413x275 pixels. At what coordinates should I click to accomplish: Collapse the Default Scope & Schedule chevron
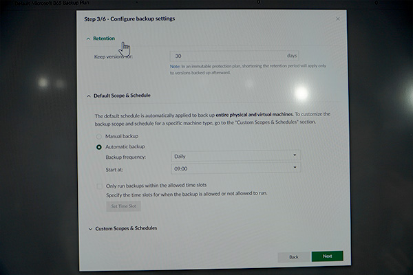tap(89, 96)
